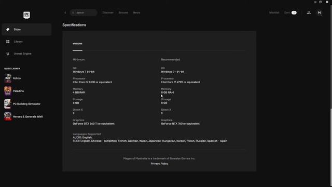Launch Heroes & Generals WWII thumbnail
Viewport: 332px width, 187px height.
[8, 116]
